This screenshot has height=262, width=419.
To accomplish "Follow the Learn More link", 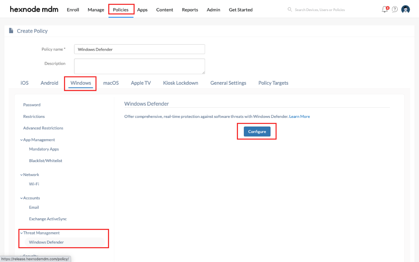I will pyautogui.click(x=300, y=117).
